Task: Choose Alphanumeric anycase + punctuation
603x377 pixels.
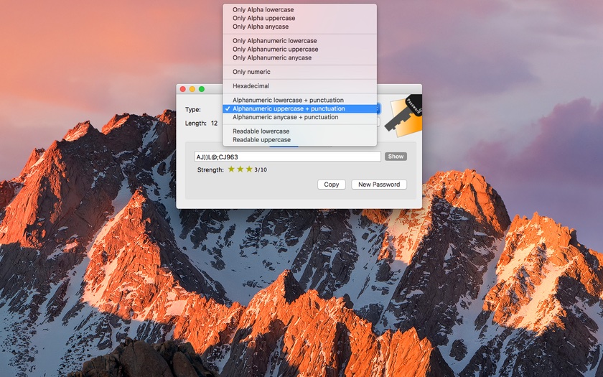Action: coord(285,117)
